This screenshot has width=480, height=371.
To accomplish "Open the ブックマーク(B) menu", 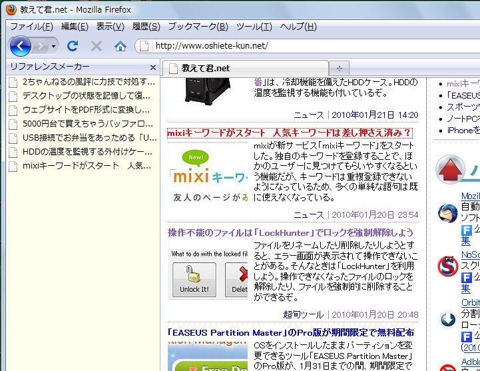I will click(x=198, y=27).
